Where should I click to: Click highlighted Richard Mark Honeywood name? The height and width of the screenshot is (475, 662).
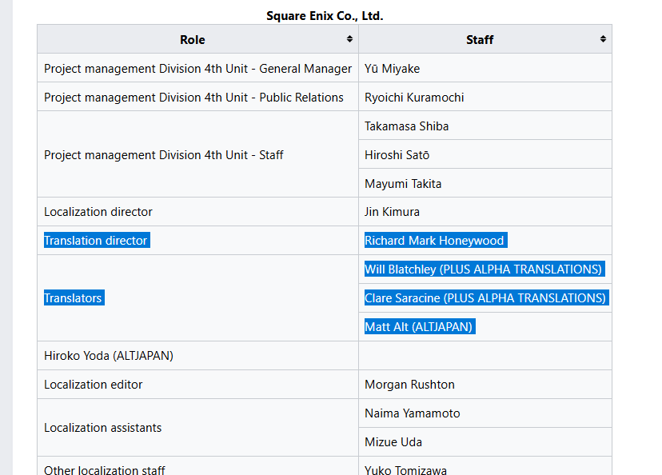(436, 240)
